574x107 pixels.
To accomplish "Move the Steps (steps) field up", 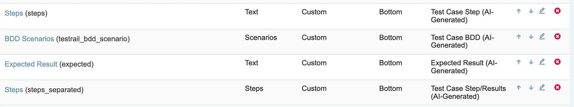I will 518,11.
